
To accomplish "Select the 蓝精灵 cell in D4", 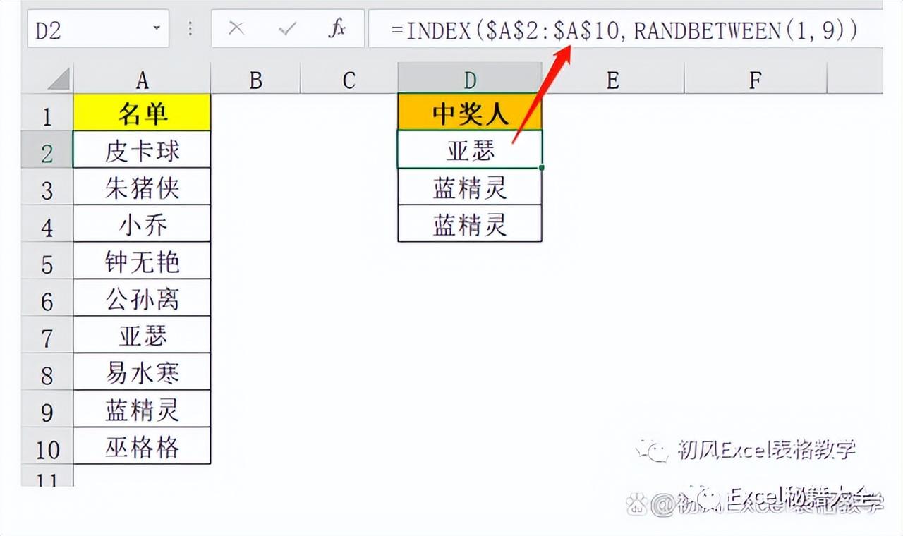I will pos(470,224).
